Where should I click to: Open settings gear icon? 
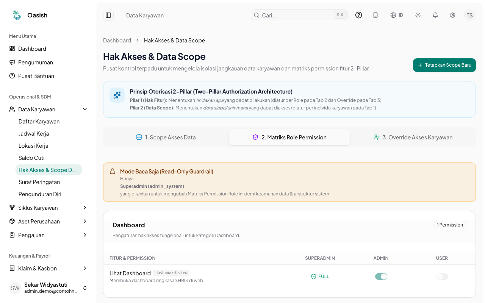[x=453, y=15]
